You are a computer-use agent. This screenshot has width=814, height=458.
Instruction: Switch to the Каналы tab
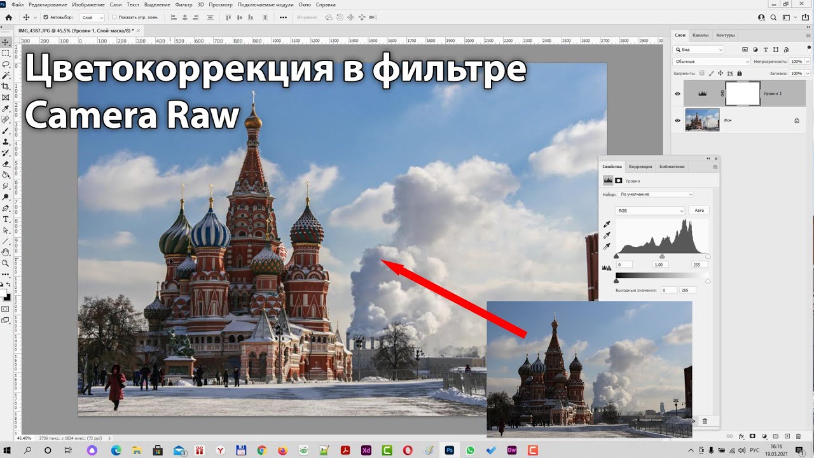click(x=700, y=35)
